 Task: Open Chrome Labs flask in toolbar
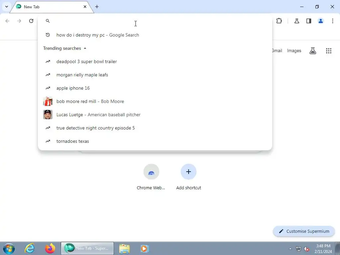297,21
